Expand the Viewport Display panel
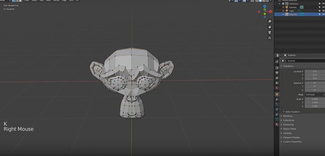This screenshot has width=325, height=156. 291,137
